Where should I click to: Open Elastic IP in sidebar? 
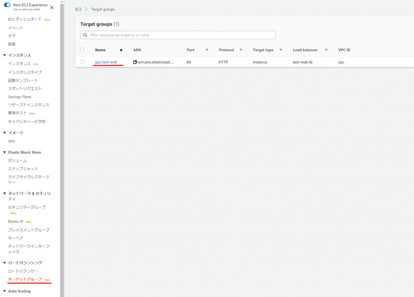point(16,221)
